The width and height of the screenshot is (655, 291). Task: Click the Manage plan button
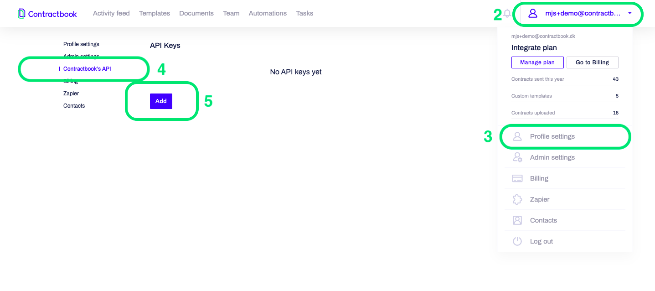(537, 62)
